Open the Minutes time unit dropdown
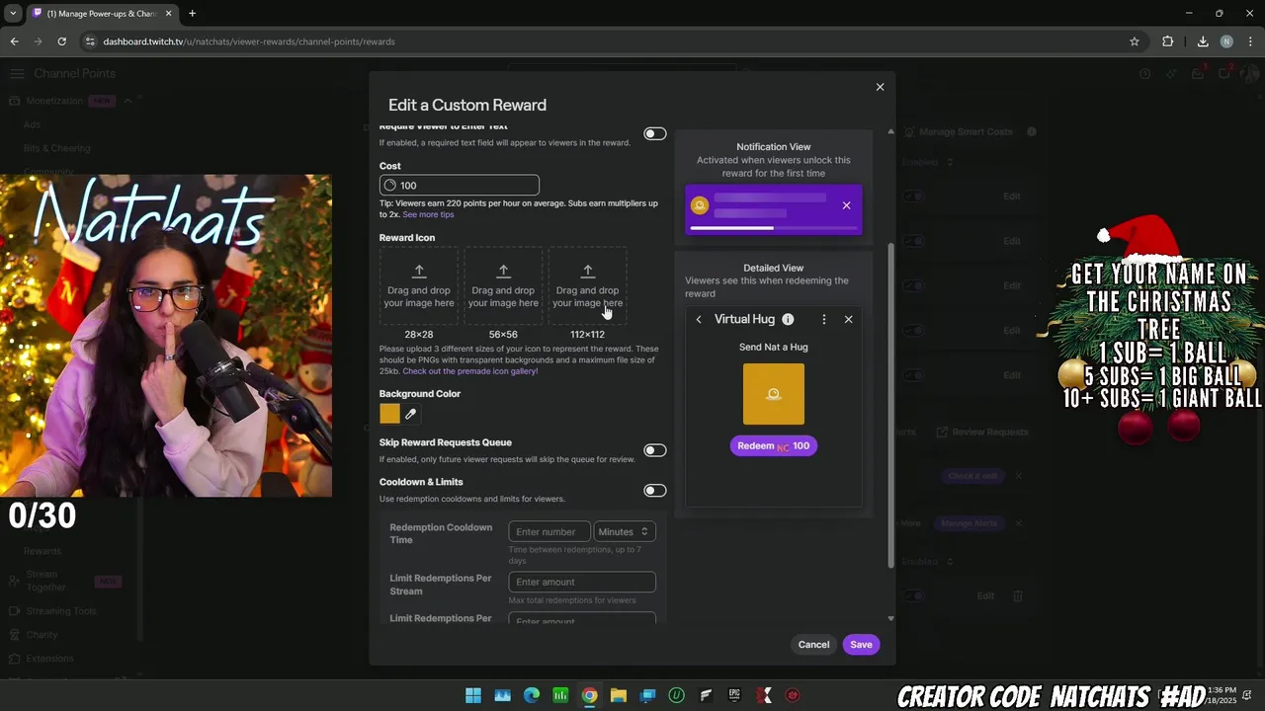Viewport: 1265px width, 711px height. pyautogui.click(x=623, y=531)
